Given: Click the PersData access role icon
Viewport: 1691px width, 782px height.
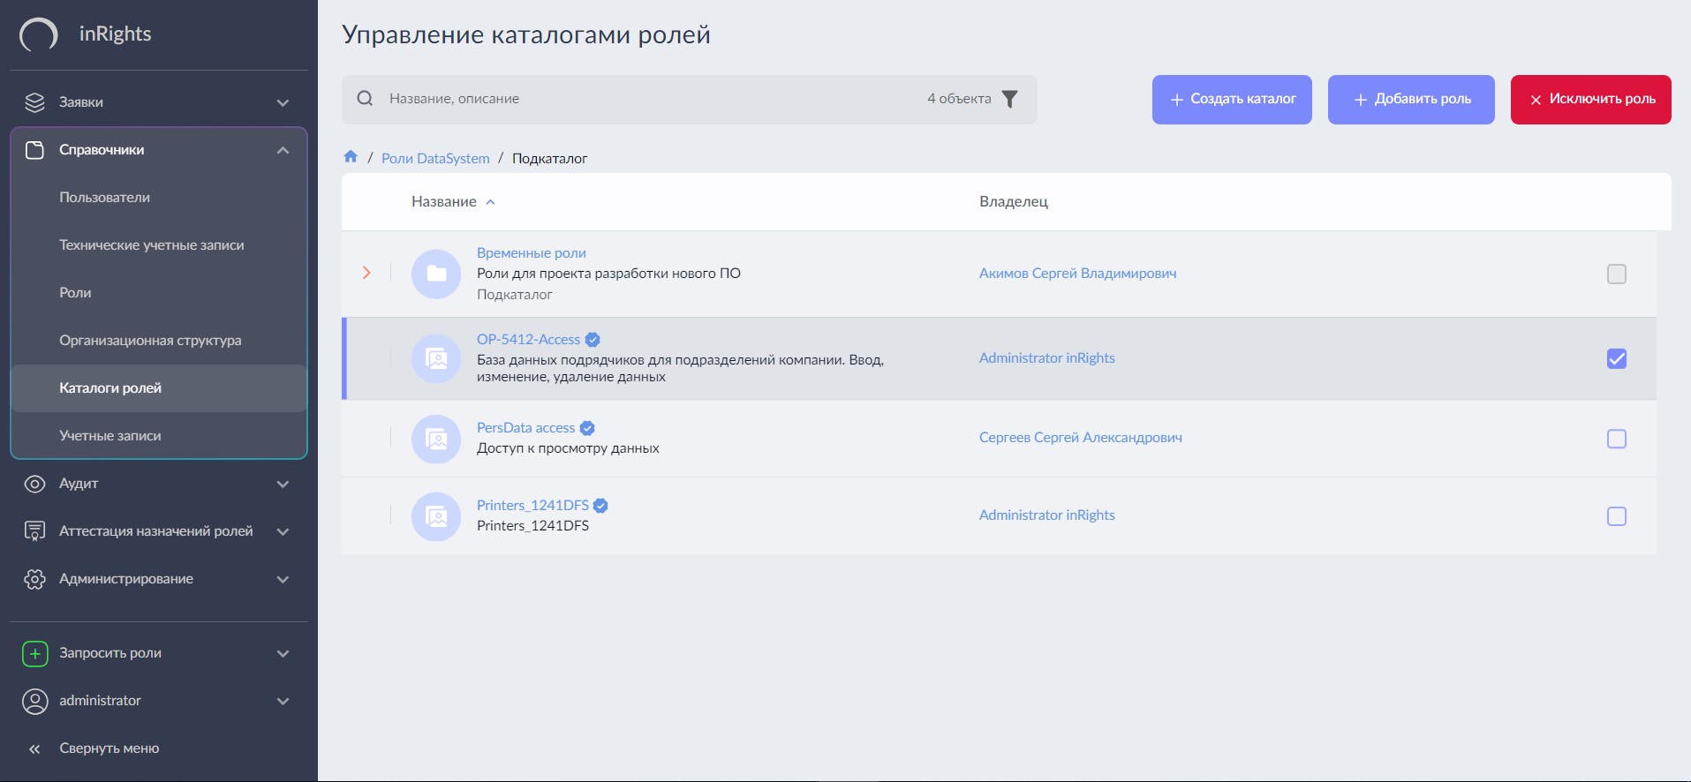Looking at the screenshot, I should [x=436, y=439].
